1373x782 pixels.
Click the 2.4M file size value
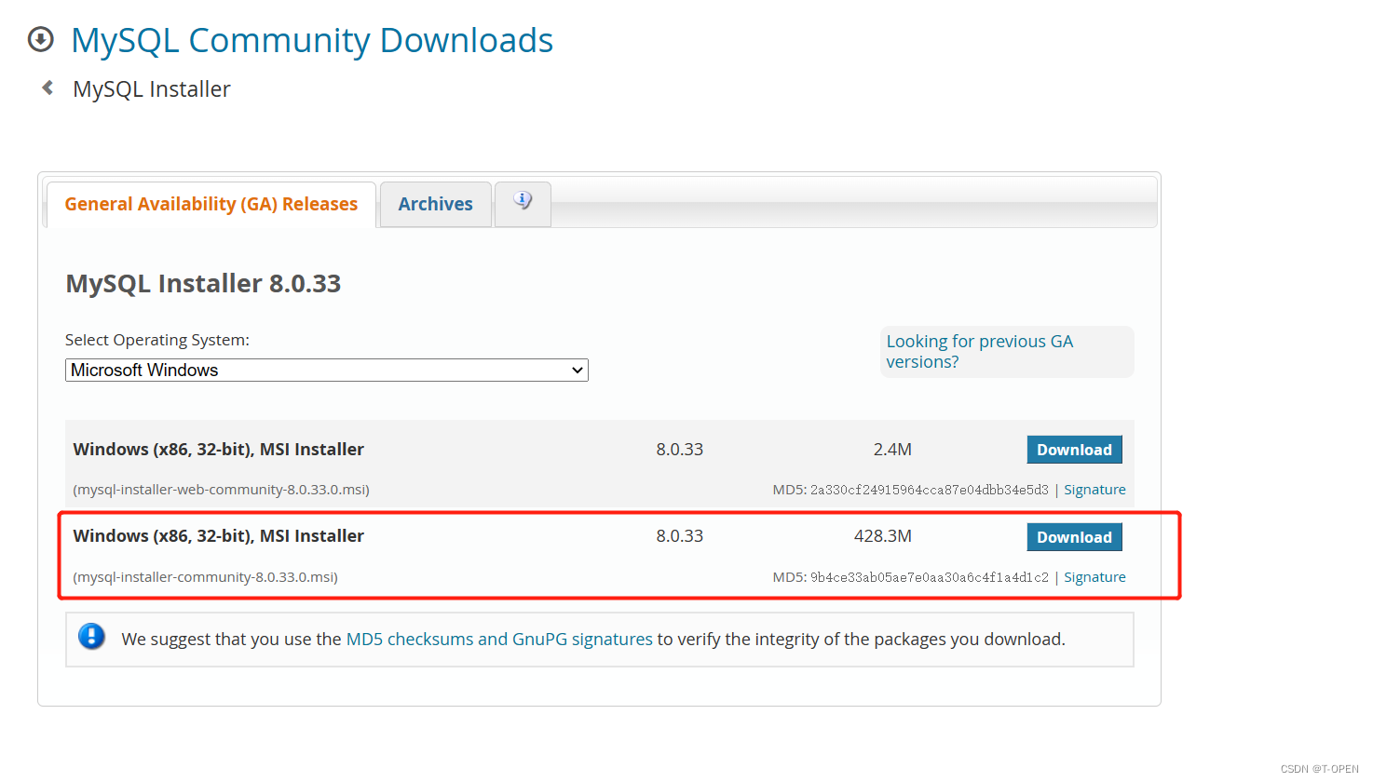coord(892,450)
